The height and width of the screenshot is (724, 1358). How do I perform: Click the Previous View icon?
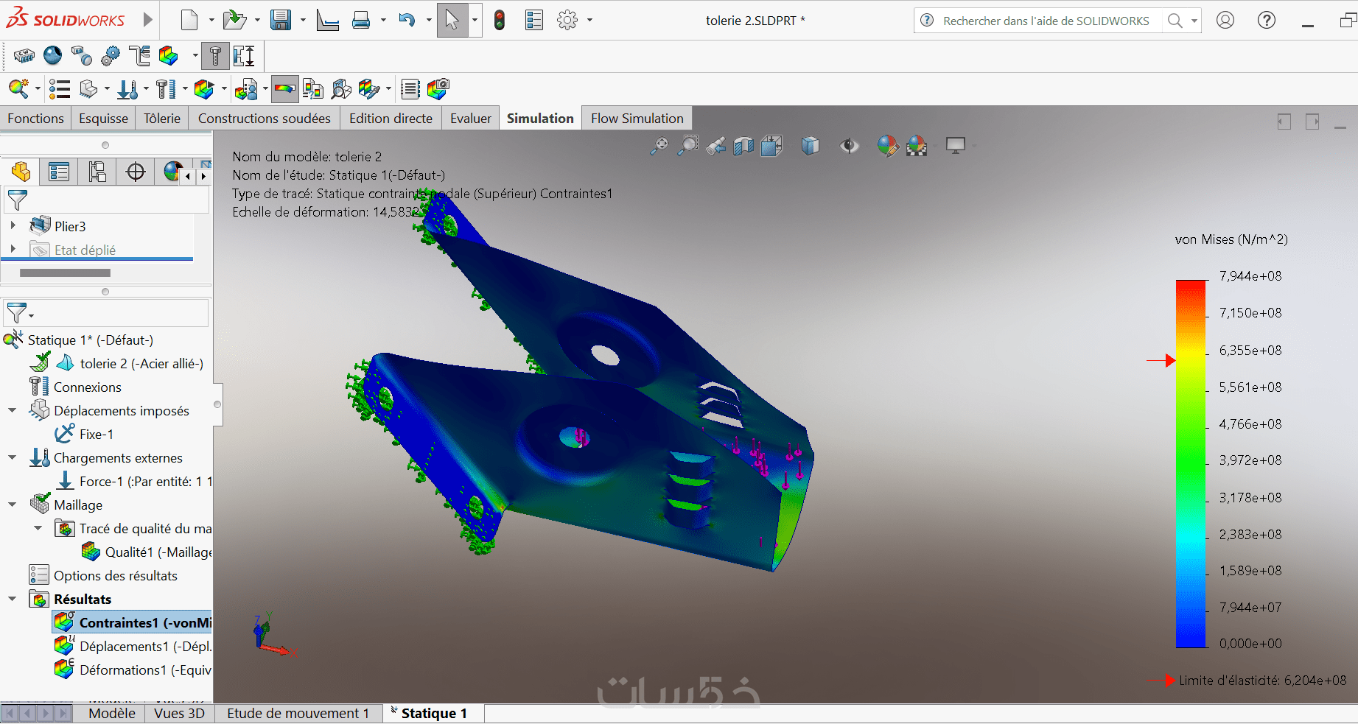pos(715,146)
